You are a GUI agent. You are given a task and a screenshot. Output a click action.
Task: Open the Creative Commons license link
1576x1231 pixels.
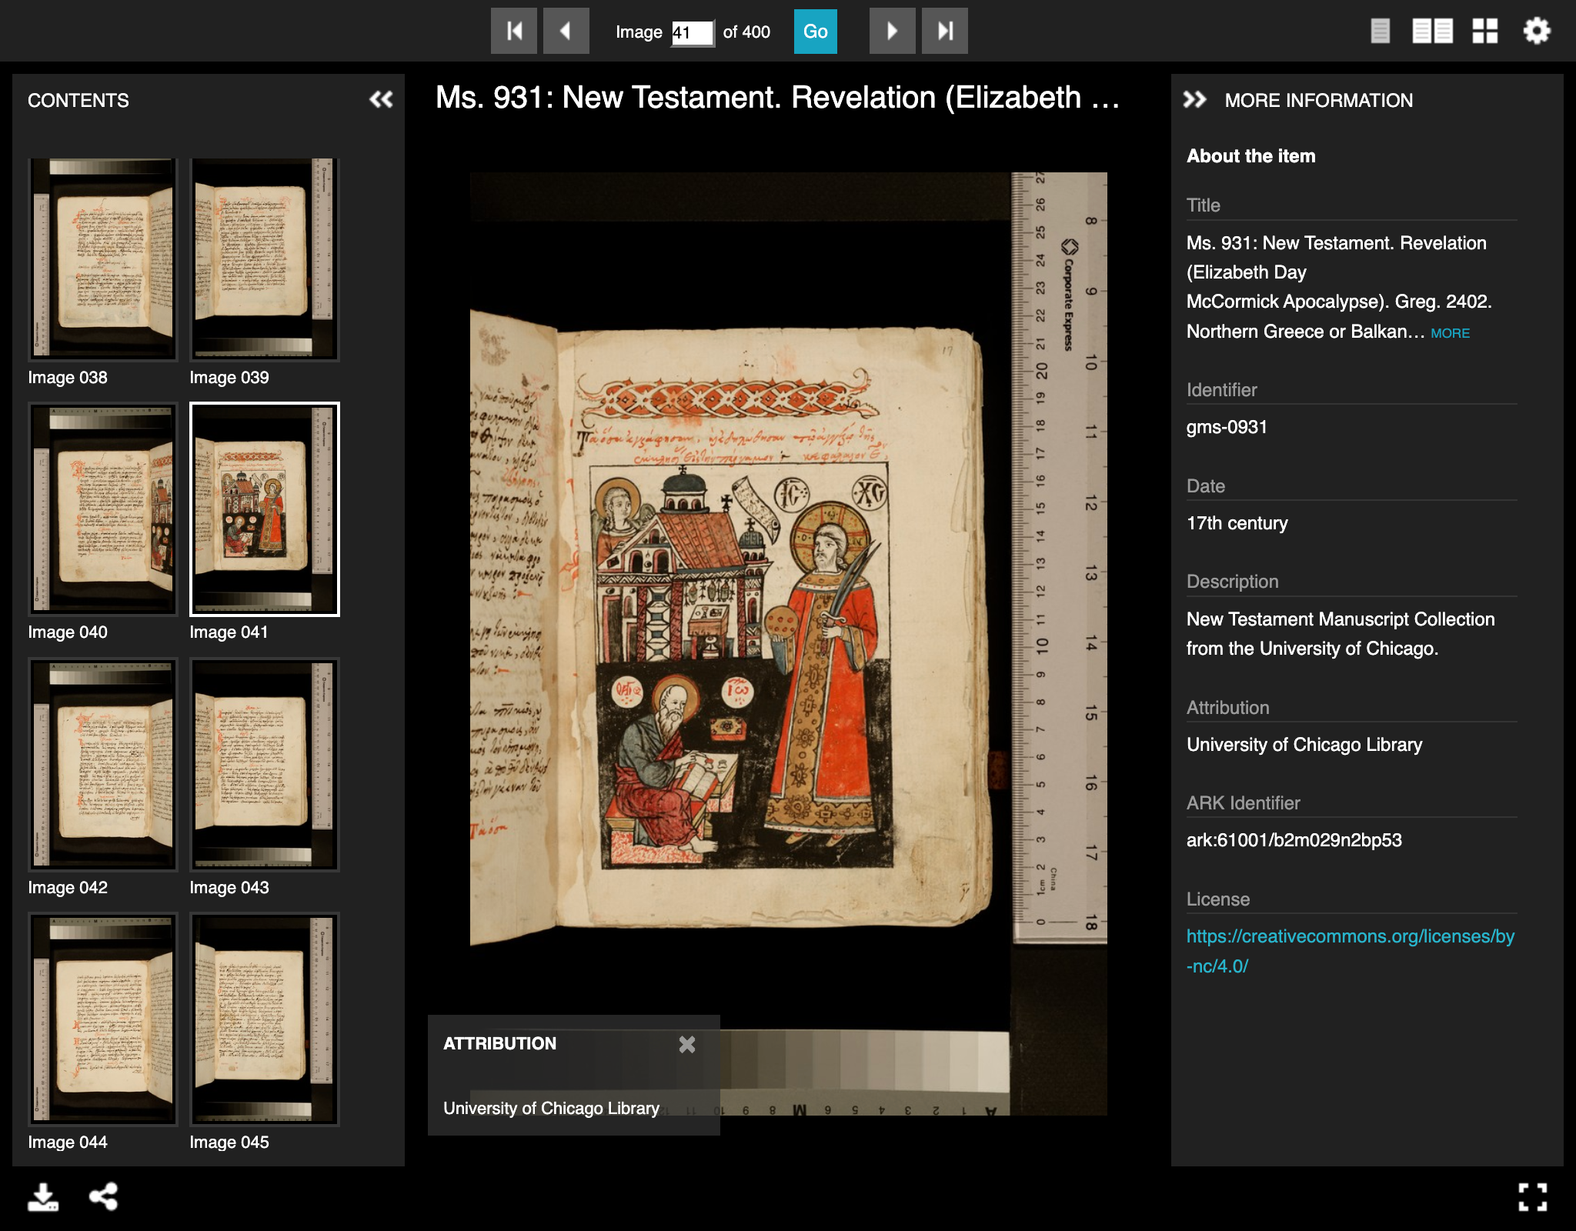(x=1350, y=951)
